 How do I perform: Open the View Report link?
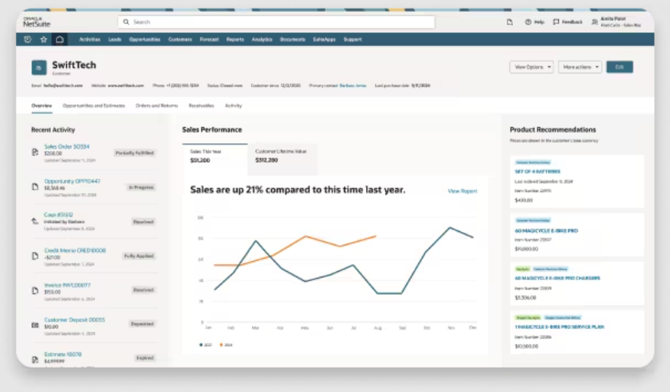point(463,191)
